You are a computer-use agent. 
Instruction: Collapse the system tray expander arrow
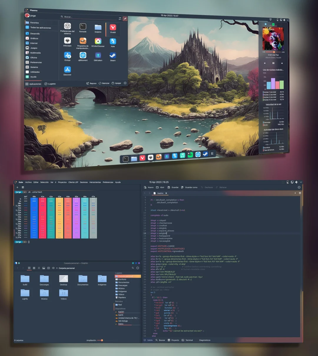coord(288,20)
